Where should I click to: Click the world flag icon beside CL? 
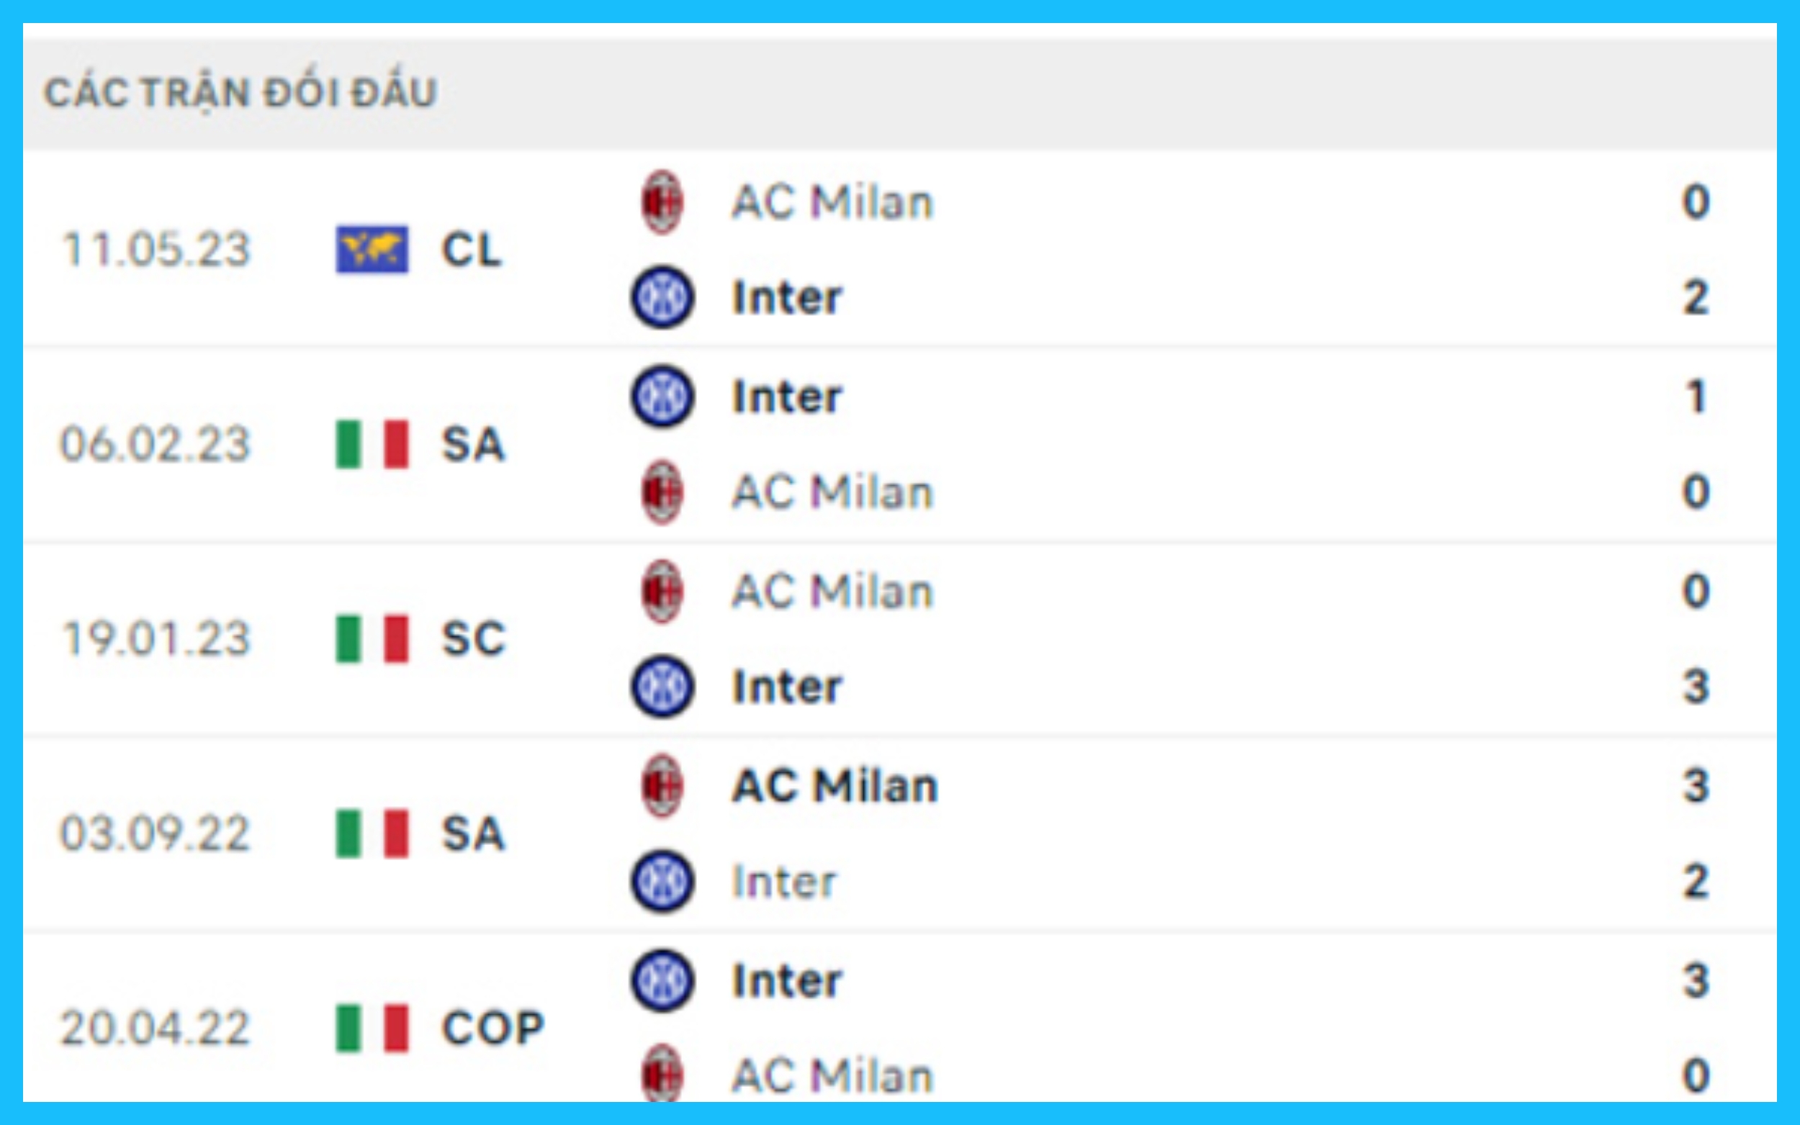tap(372, 249)
